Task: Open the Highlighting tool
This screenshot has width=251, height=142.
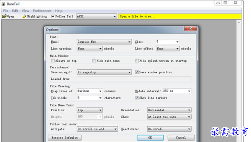Action: point(35,16)
